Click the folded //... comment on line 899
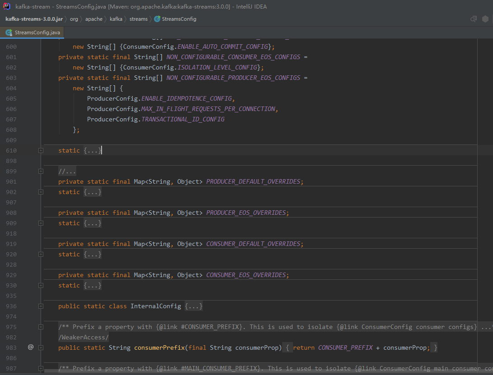 67,171
